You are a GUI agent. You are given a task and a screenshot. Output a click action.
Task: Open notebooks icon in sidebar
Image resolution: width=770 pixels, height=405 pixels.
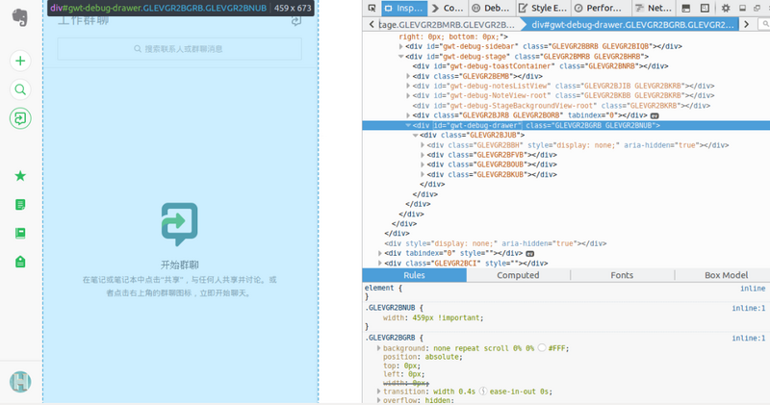click(20, 233)
